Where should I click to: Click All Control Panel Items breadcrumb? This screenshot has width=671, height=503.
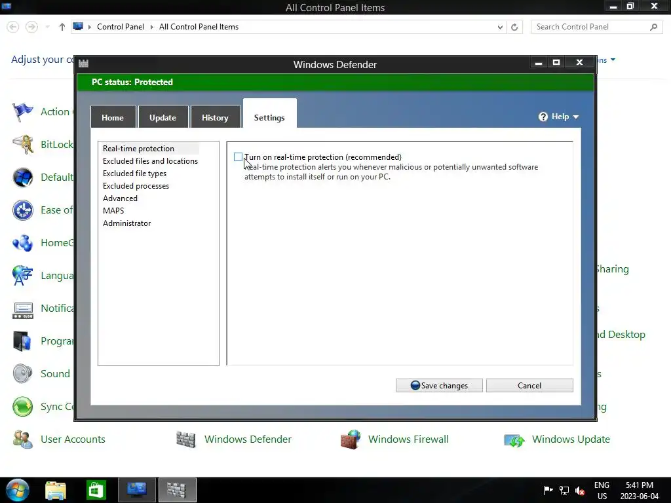point(199,26)
